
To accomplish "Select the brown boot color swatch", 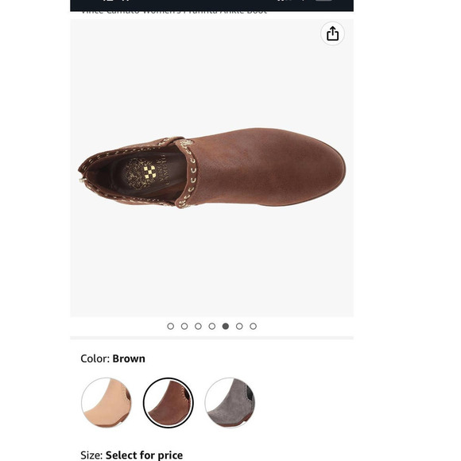I will 169,402.
